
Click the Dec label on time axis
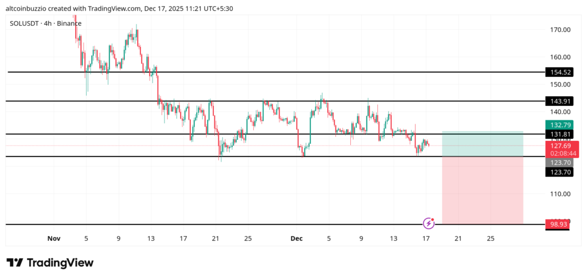[x=296, y=238]
